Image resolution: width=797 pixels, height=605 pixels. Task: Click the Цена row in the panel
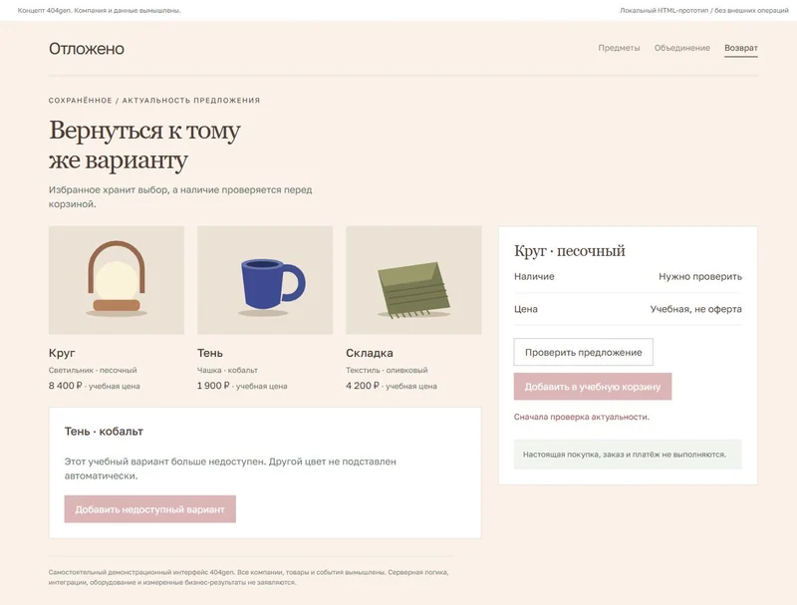click(628, 309)
